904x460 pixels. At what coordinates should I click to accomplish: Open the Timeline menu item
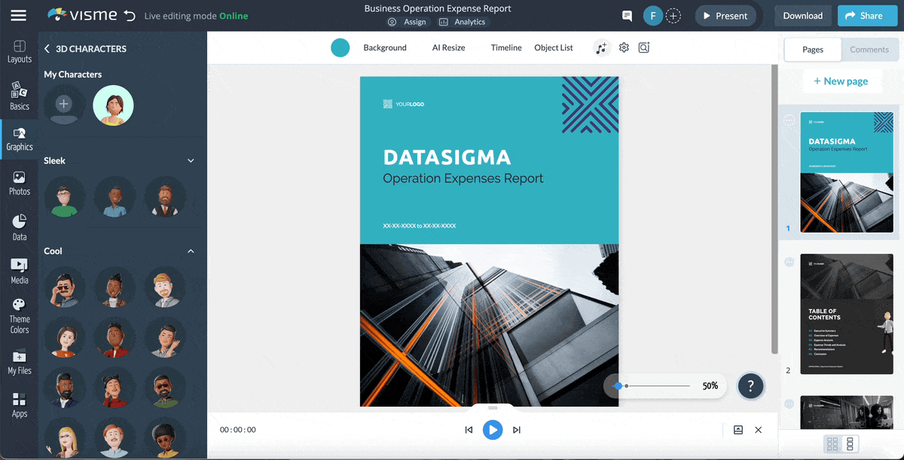click(x=506, y=47)
